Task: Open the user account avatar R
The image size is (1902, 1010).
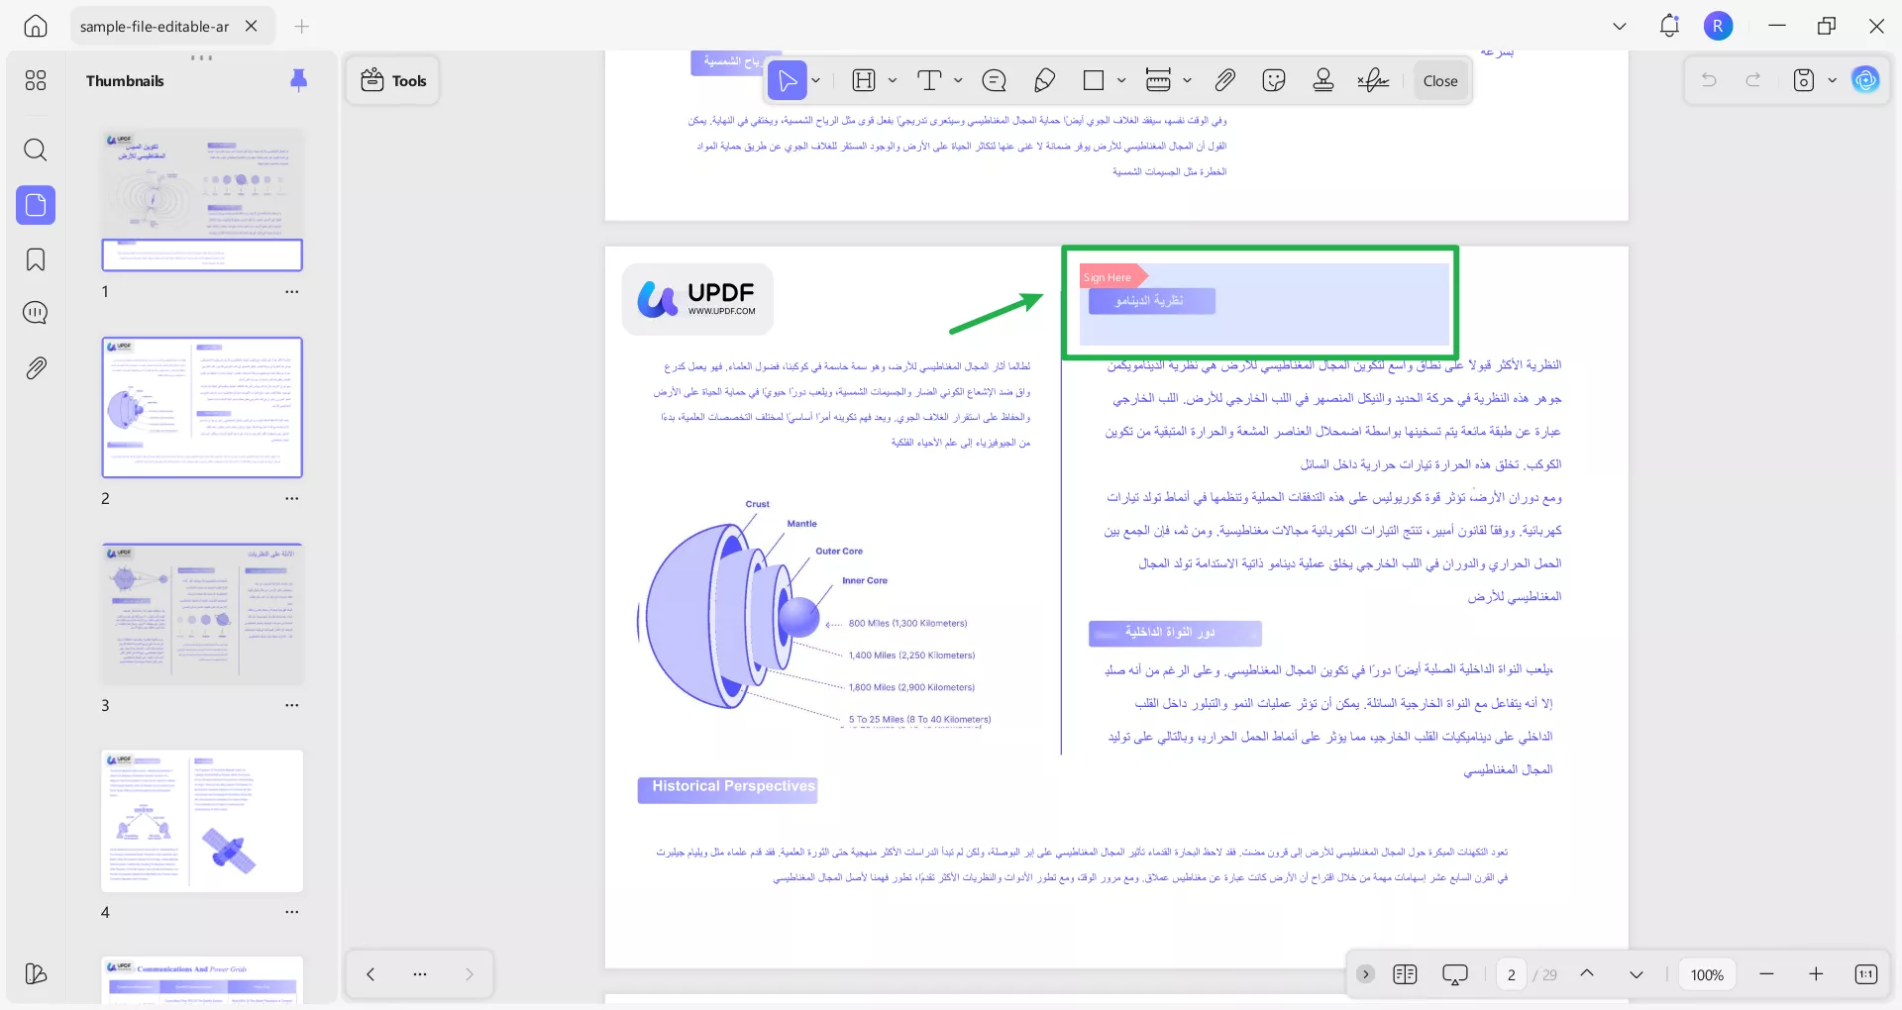Action: 1718,26
